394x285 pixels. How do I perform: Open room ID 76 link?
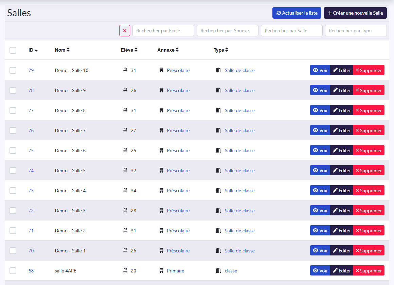point(31,130)
